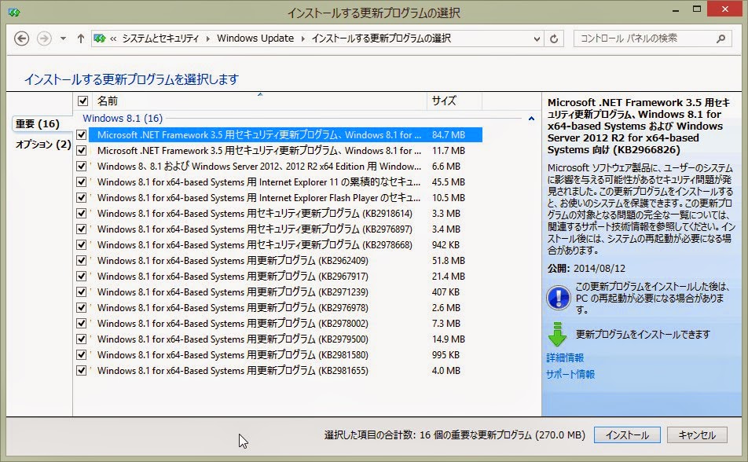Click the 942 KB size cell
This screenshot has width=748, height=462.
coord(445,245)
